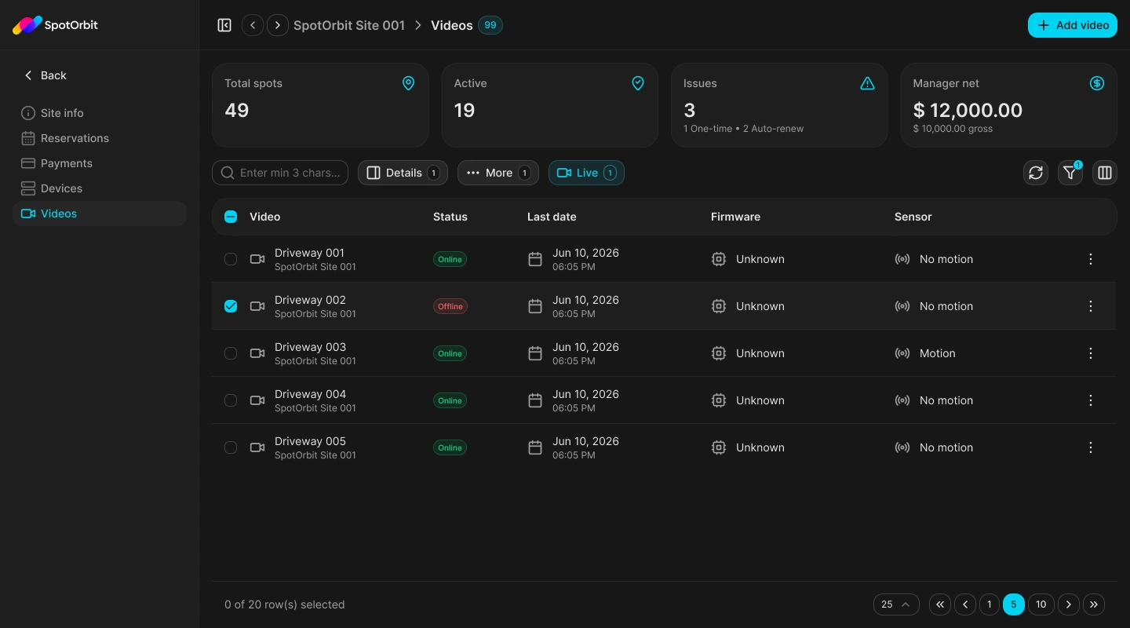This screenshot has width=1130, height=628.
Task: Uncheck the Driveway 002 row checkbox
Action: tap(231, 306)
